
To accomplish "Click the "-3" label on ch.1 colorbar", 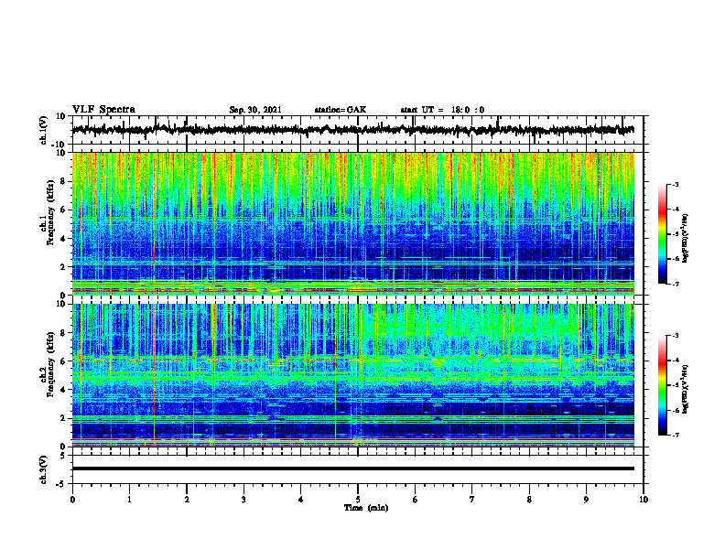I will [675, 184].
